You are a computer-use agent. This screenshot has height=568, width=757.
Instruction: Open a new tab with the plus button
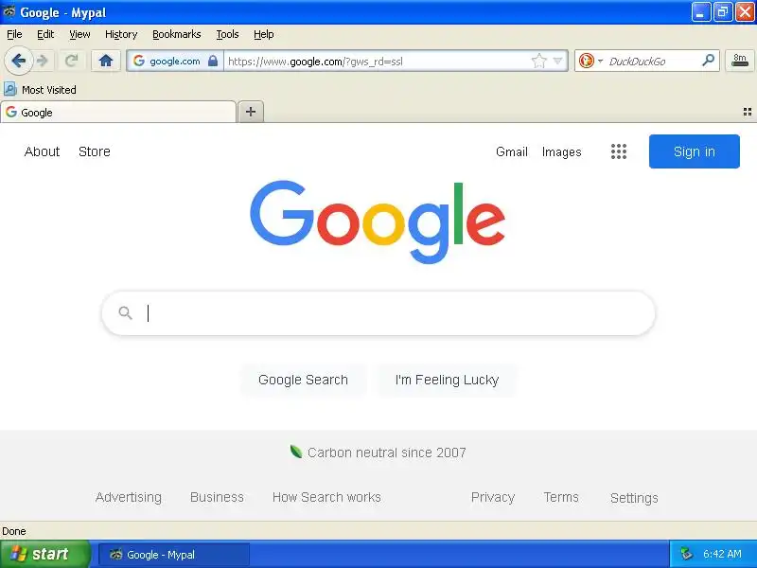coord(251,112)
